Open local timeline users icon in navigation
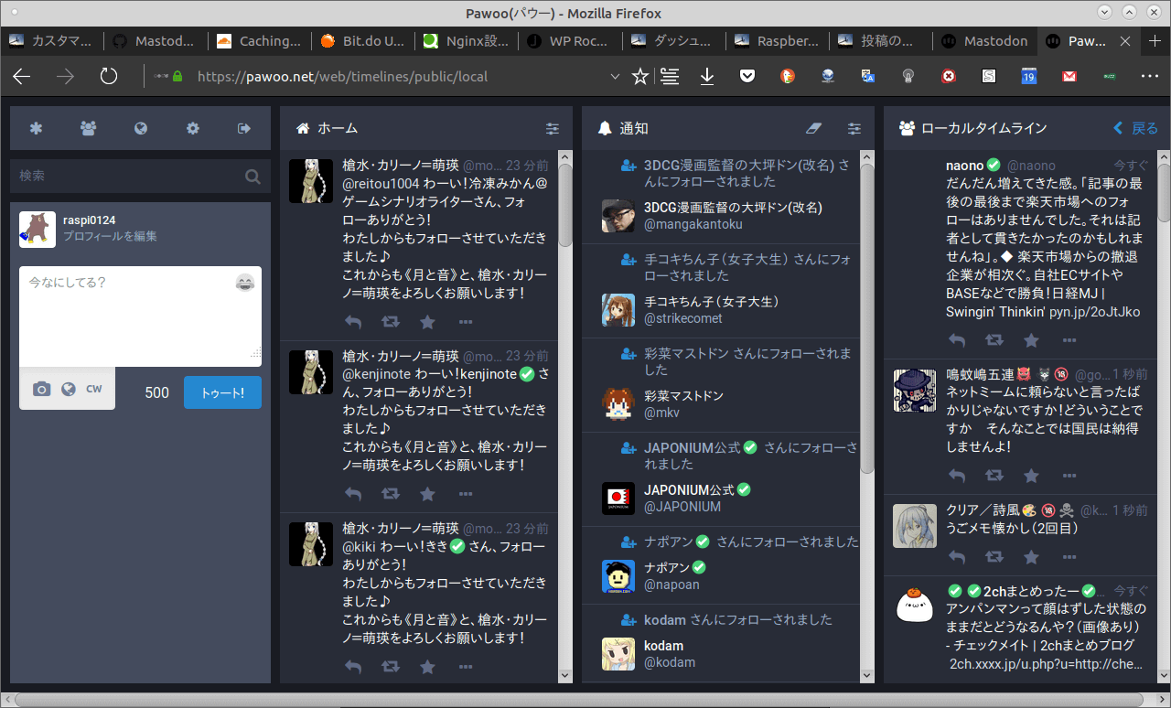1171x708 pixels. [88, 129]
